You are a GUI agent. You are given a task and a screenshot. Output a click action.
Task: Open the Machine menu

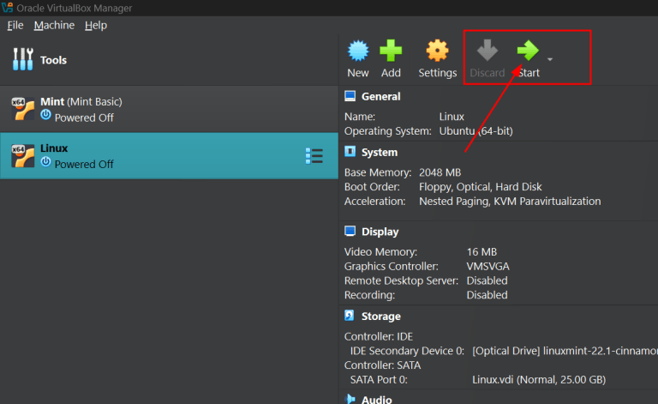click(x=54, y=25)
